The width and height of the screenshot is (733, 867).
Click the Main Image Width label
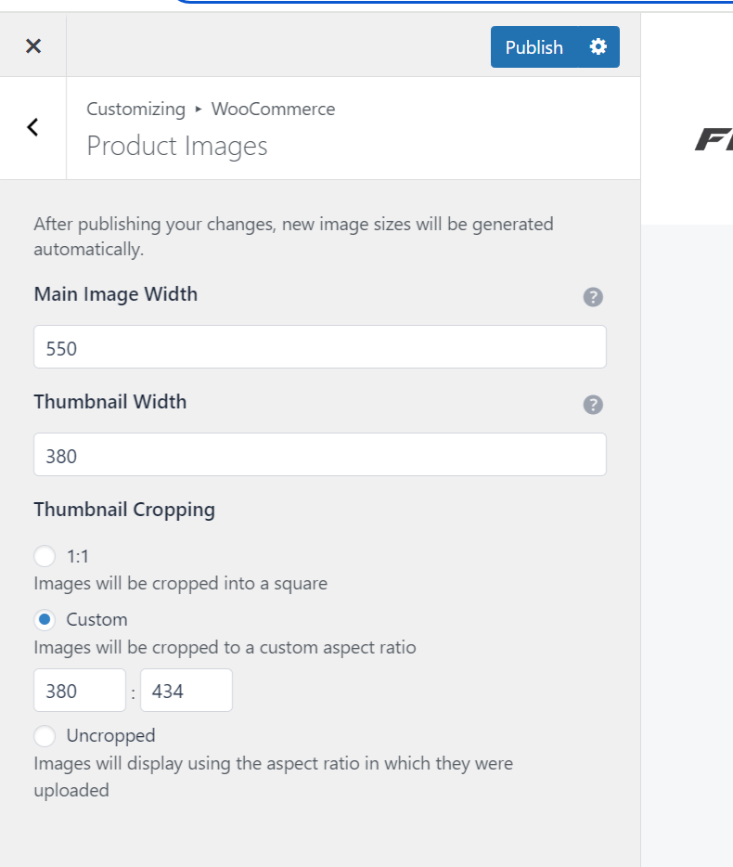coord(116,294)
